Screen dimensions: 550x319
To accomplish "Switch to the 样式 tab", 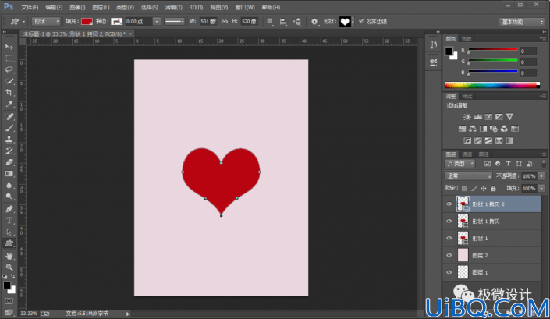I will pyautogui.click(x=467, y=97).
